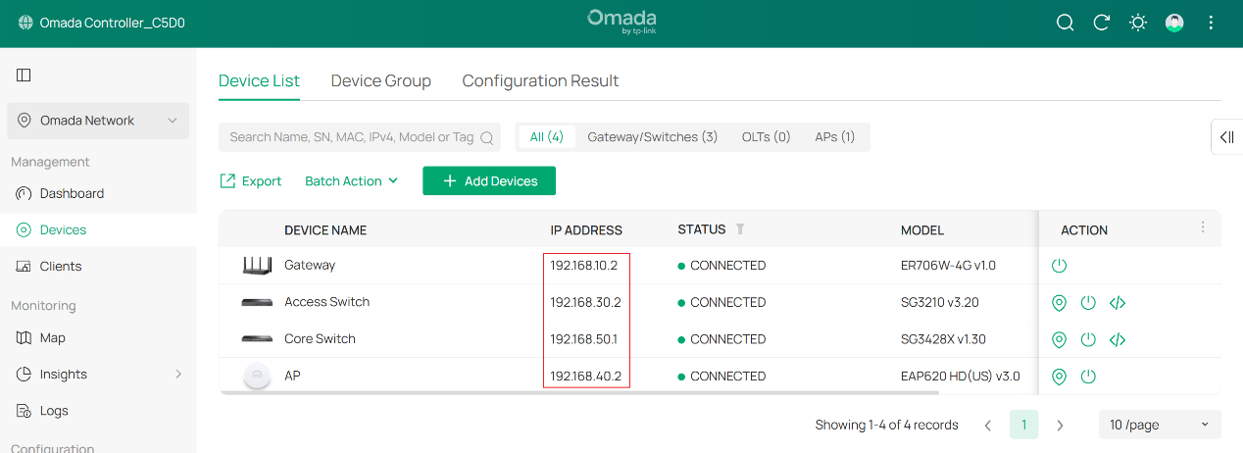Go to previous page arrow
Screen dimensions: 1243x453
tap(987, 426)
